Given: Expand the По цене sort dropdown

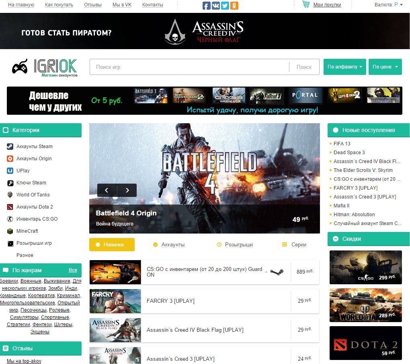Looking at the screenshot, I should (385, 67).
